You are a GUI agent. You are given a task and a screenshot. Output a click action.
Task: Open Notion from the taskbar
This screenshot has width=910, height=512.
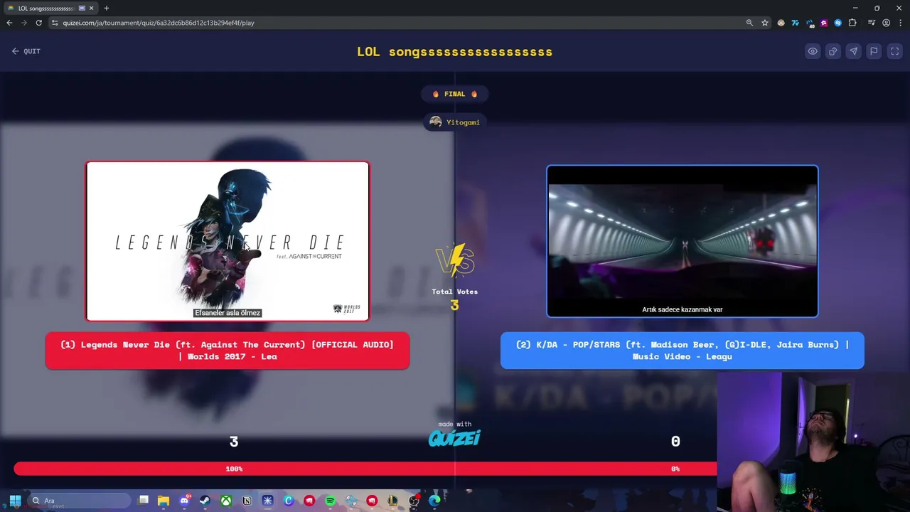tap(247, 501)
